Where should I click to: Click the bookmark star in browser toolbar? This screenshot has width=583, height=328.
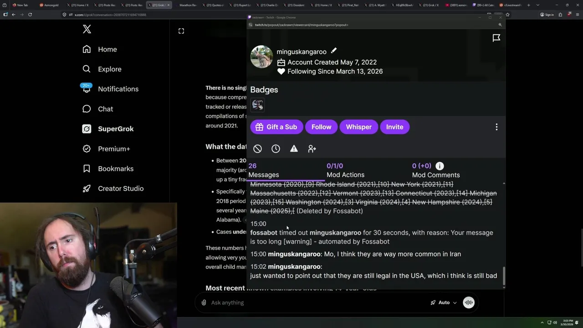(507, 15)
